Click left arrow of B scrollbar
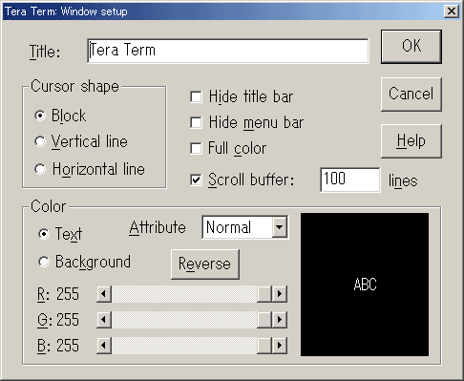This screenshot has width=464, height=381. tap(104, 346)
